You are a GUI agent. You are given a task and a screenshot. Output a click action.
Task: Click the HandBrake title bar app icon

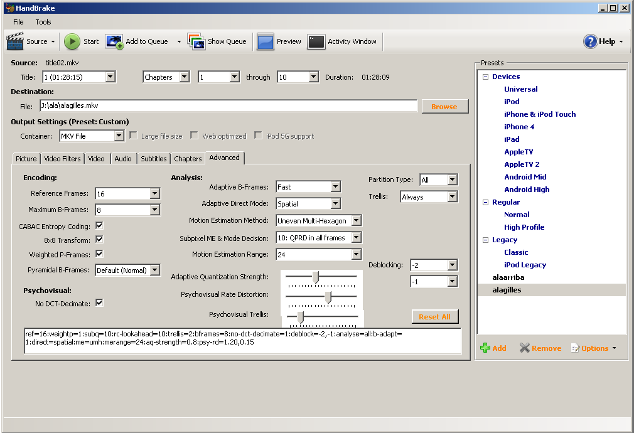pyautogui.click(x=9, y=8)
